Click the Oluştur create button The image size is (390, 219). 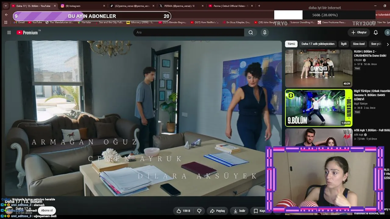click(359, 33)
